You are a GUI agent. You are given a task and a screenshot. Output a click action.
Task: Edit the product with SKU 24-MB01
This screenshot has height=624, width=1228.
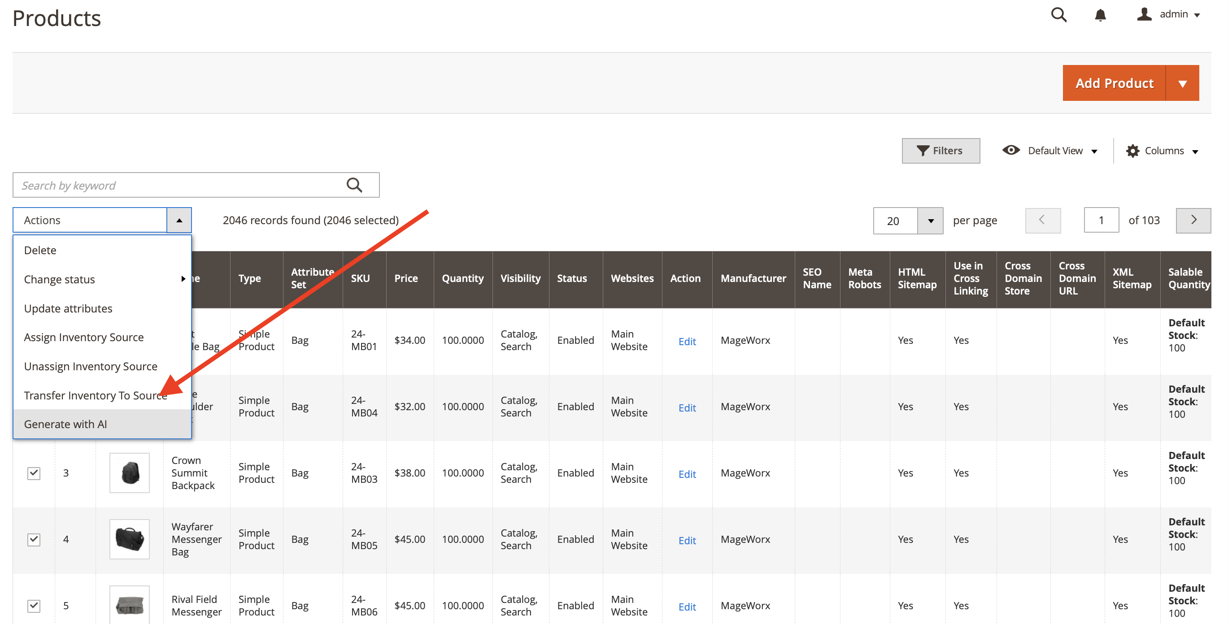(687, 341)
